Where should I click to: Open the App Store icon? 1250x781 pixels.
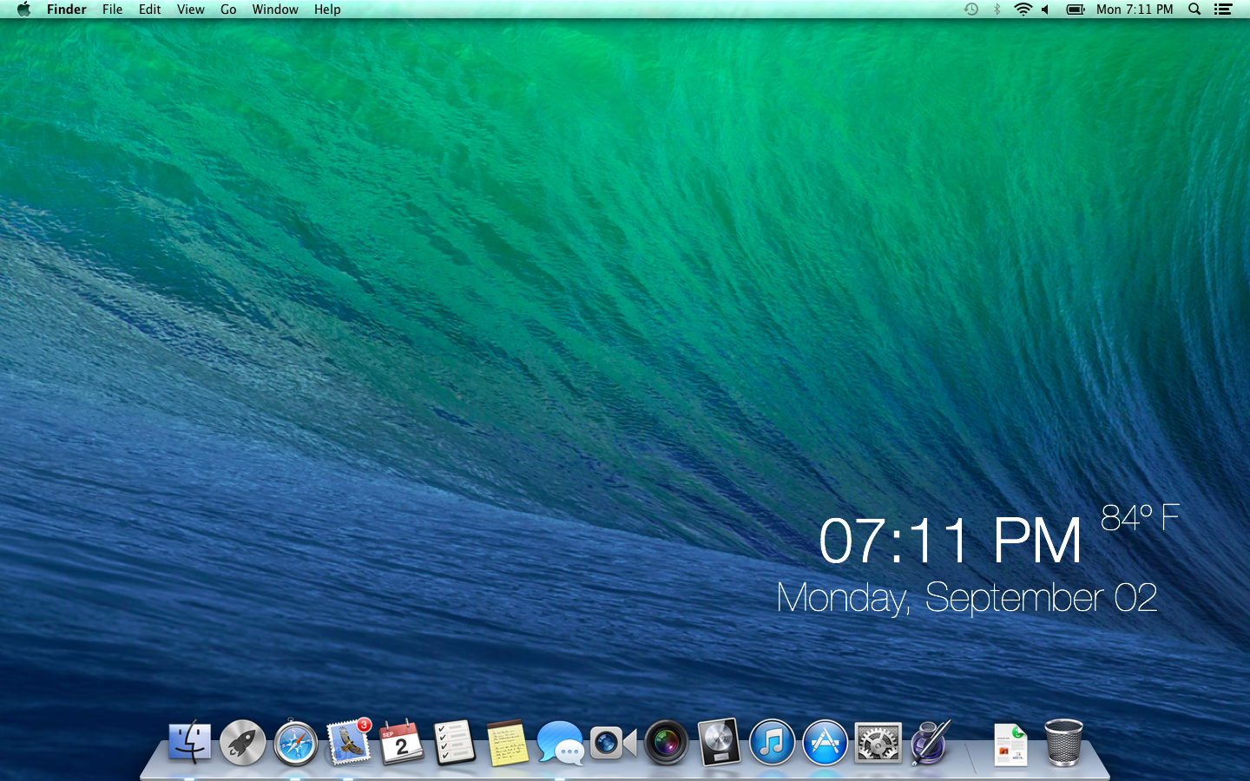[825, 743]
